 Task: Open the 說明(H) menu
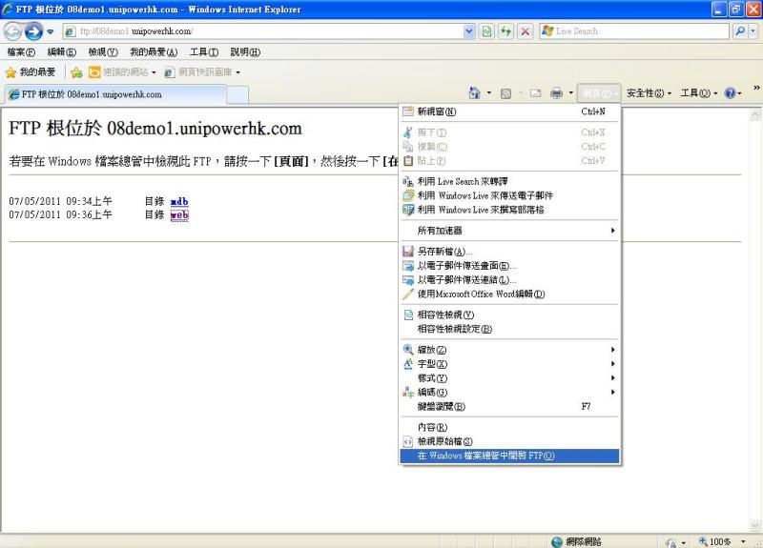[x=245, y=52]
